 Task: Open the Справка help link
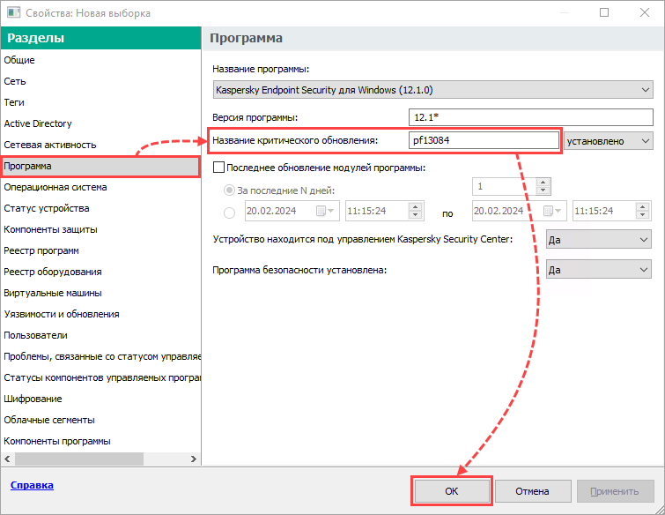(x=32, y=485)
